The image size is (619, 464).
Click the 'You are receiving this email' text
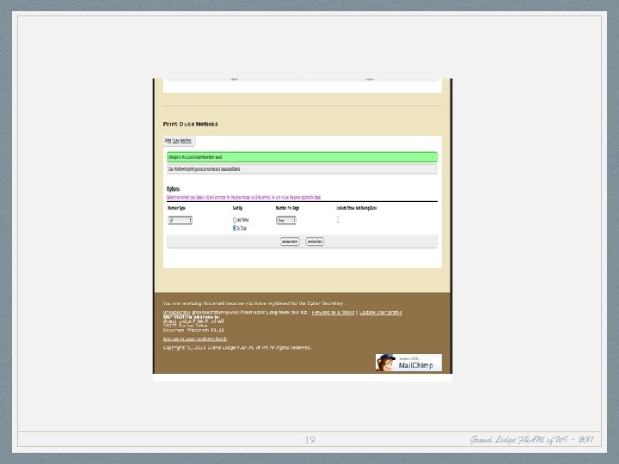click(x=254, y=303)
